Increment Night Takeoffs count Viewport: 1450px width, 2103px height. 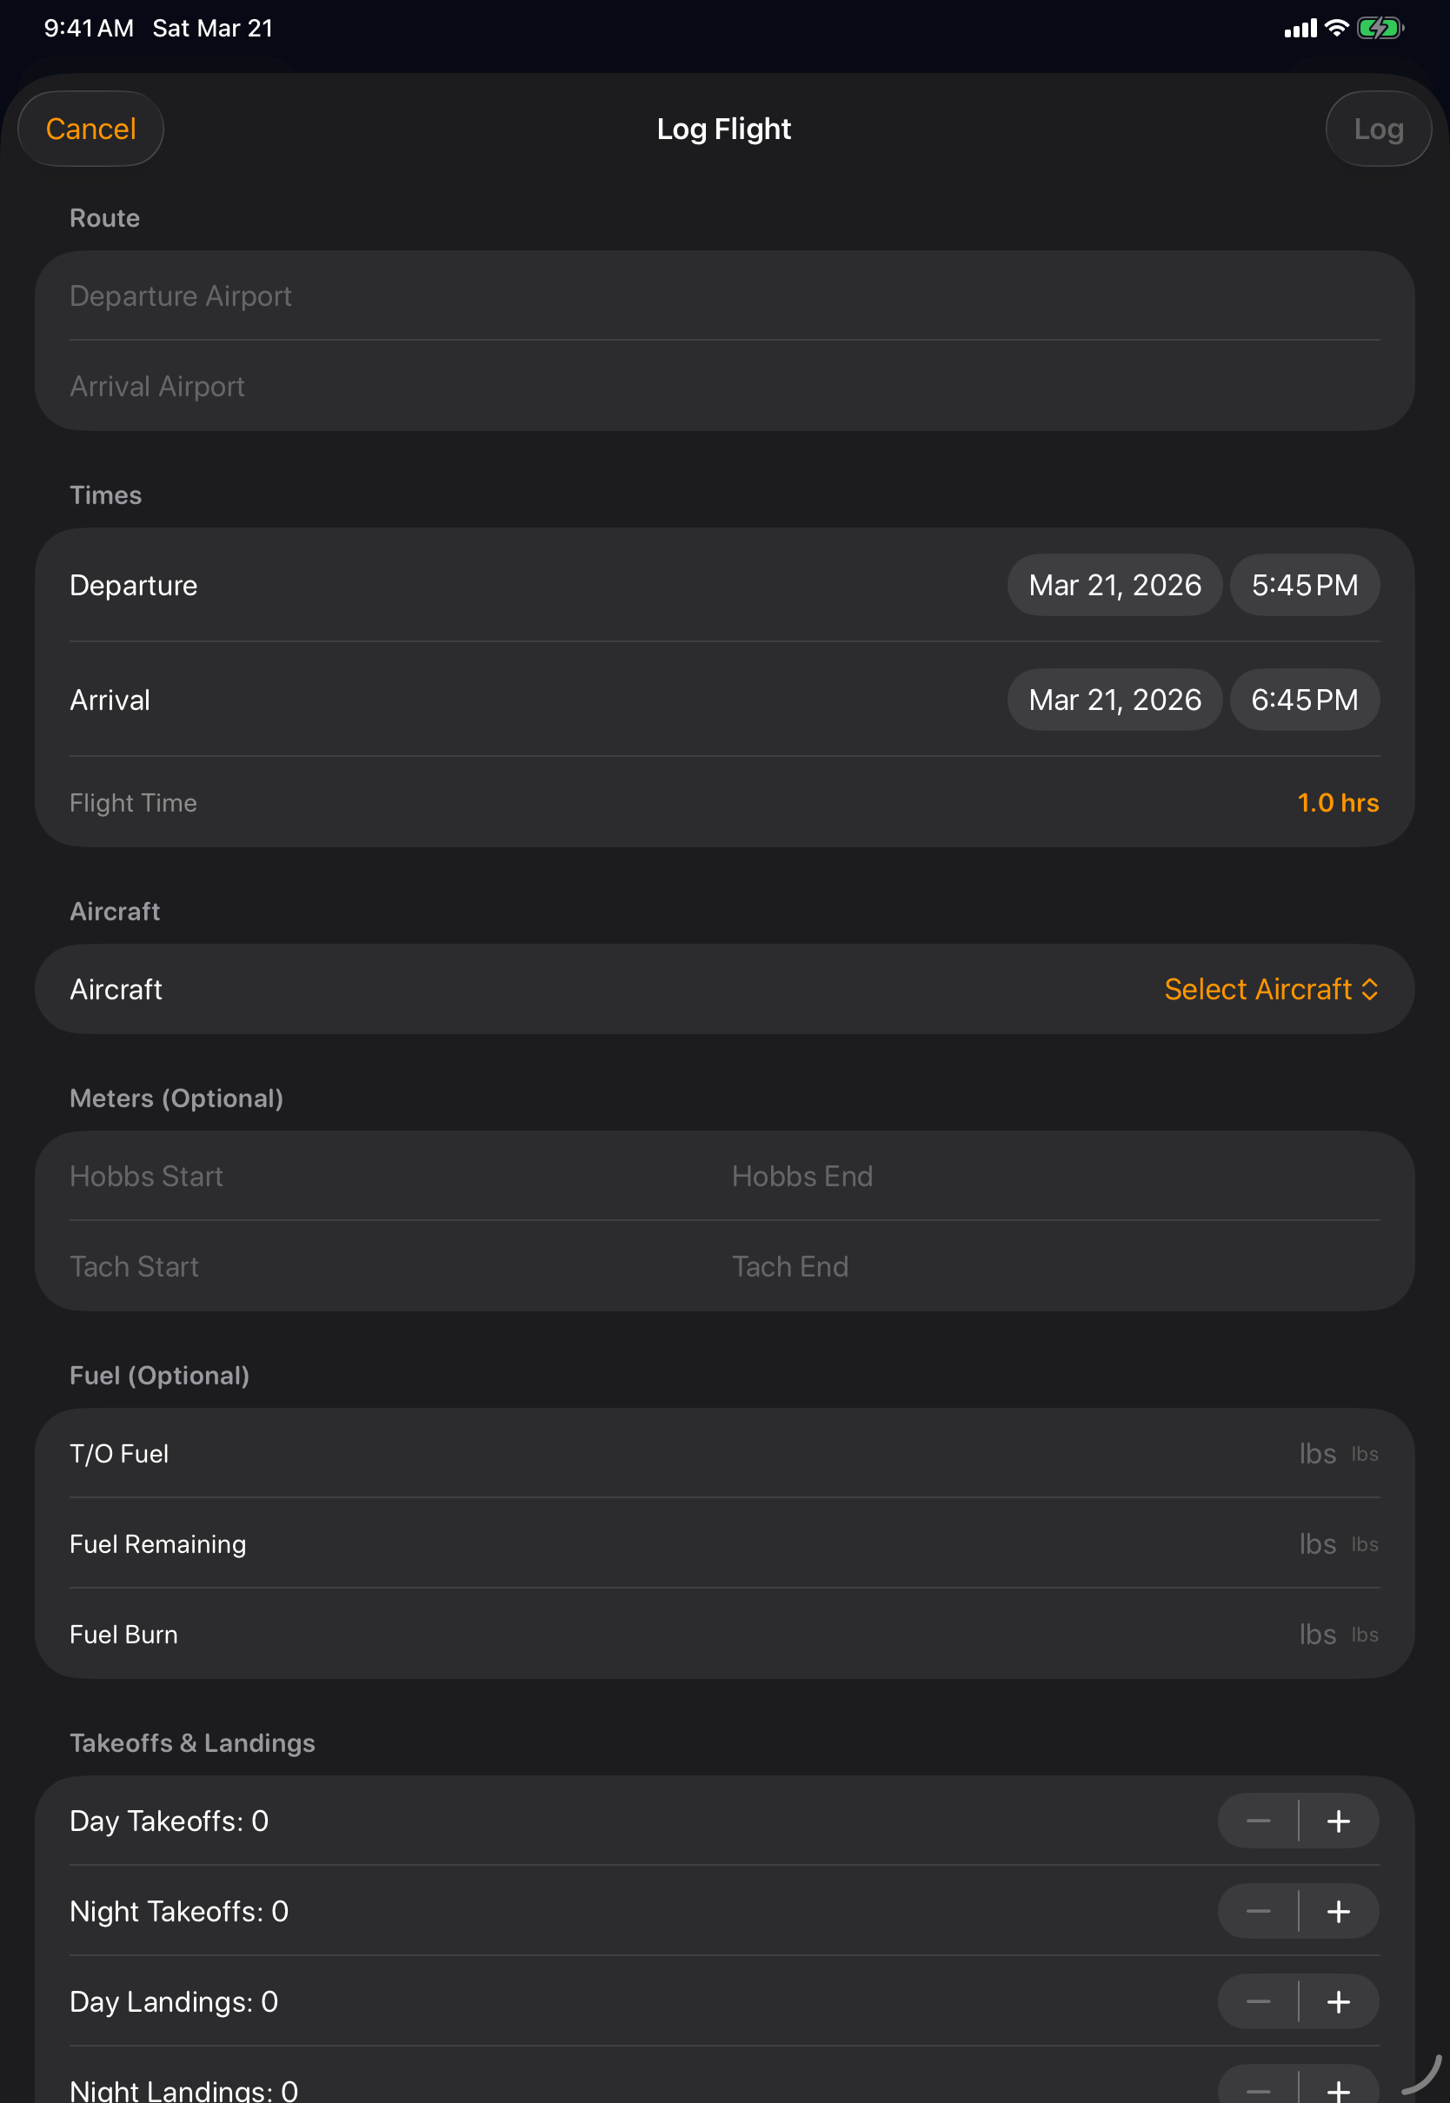[1338, 1910]
